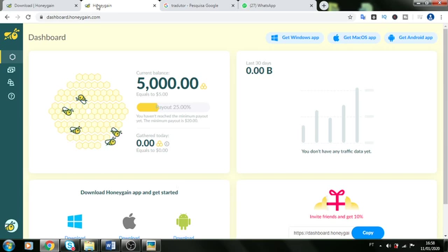448x252 pixels.
Task: Open the Chrome profile avatar
Action: (431, 17)
